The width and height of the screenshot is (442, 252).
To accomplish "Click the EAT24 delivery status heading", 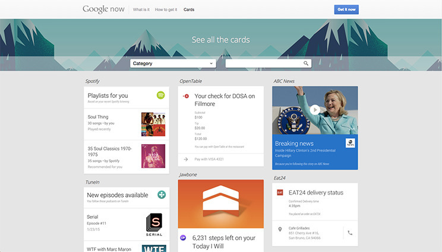I will (316, 193).
